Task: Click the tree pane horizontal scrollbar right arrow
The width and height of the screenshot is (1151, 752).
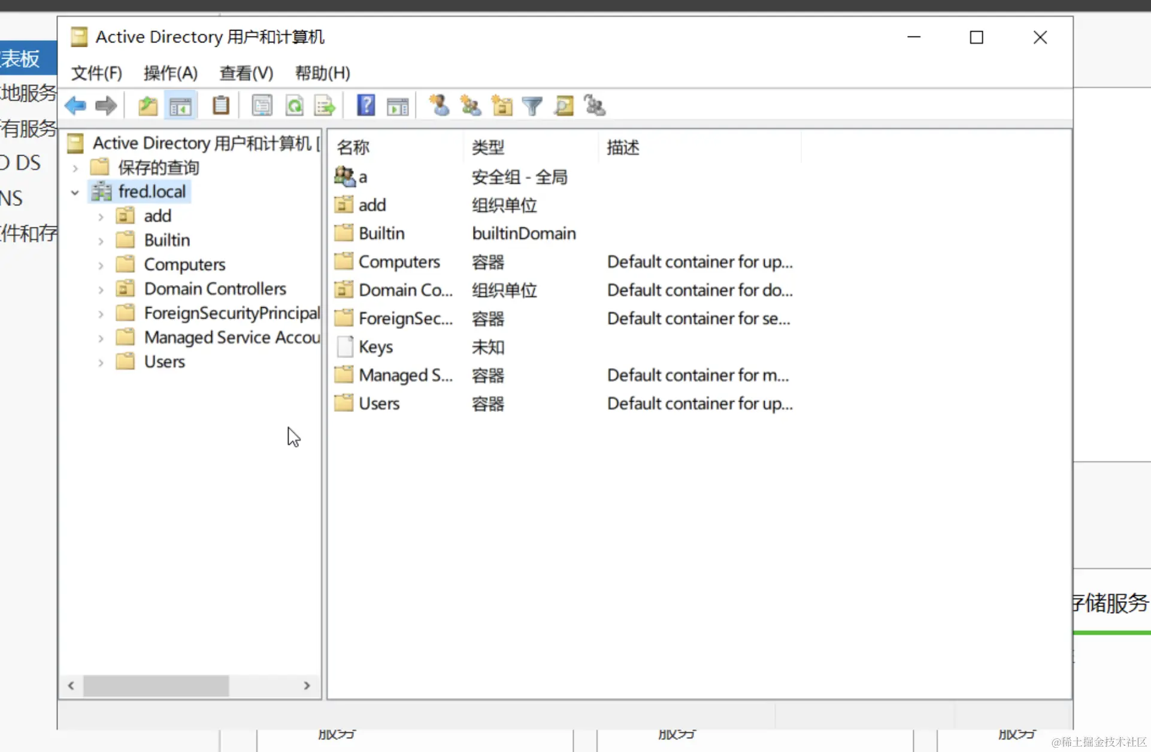Action: point(307,686)
